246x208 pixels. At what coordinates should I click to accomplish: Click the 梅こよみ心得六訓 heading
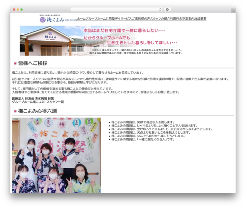(37, 111)
